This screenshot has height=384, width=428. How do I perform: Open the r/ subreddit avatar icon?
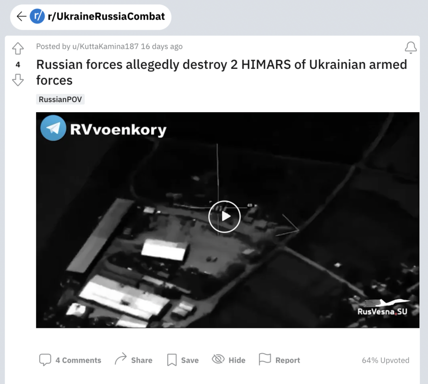click(x=37, y=16)
